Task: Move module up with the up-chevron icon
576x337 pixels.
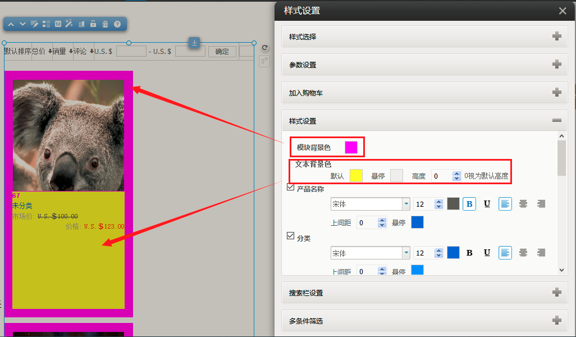Action: click(11, 24)
